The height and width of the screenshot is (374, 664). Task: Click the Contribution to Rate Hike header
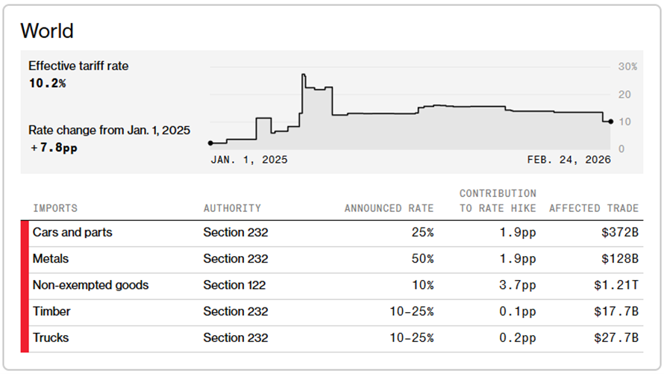click(498, 201)
